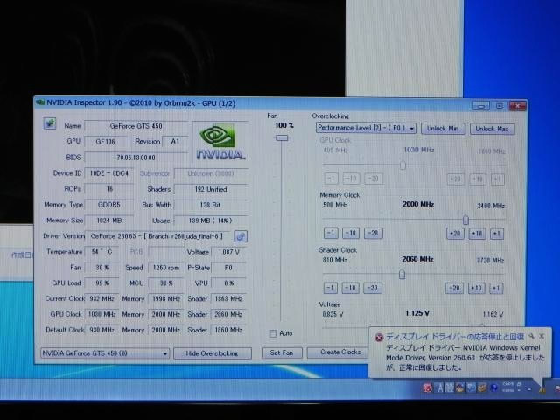Toggle the Auto fan checkbox
This screenshot has width=560, height=420.
273,333
